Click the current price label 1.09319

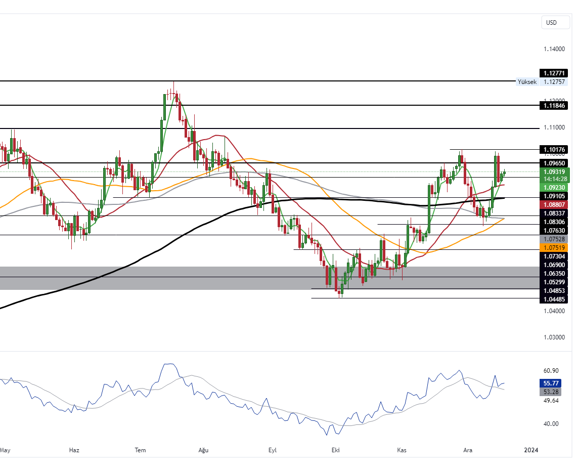pyautogui.click(x=554, y=172)
